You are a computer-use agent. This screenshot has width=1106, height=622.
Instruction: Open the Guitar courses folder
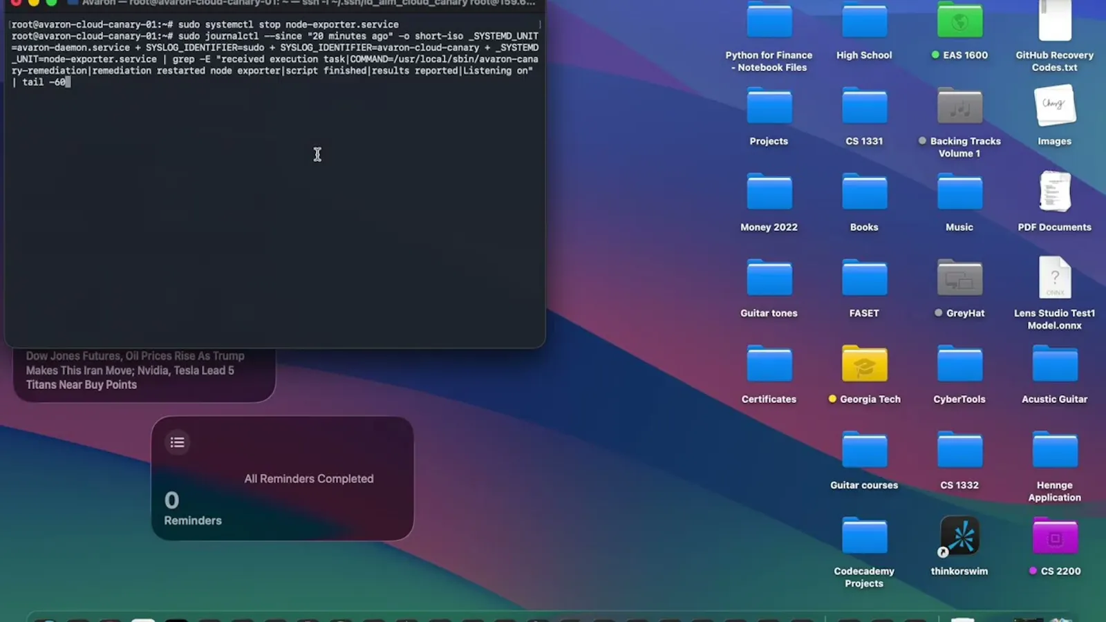(864, 450)
